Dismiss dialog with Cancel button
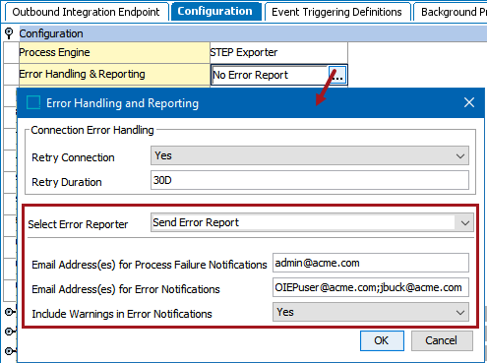The height and width of the screenshot is (363, 487). click(x=442, y=340)
